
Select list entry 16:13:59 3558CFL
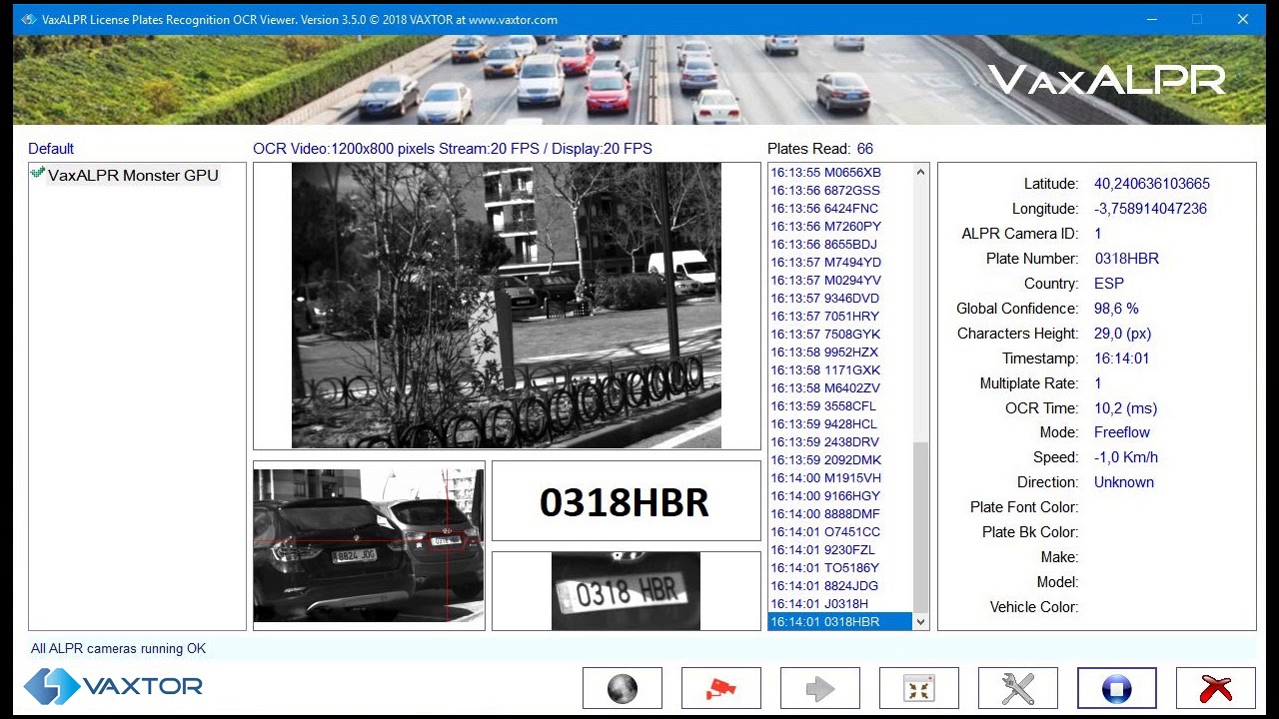[840, 405]
